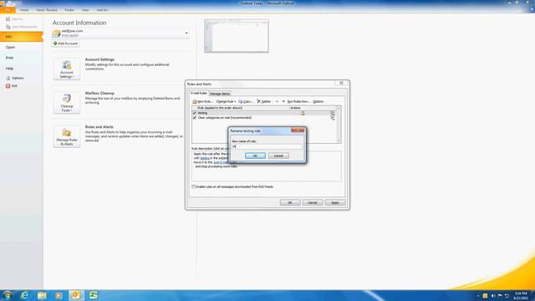Move the selected rule down

pos(283,101)
